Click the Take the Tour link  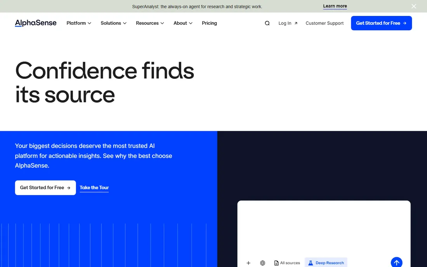(x=94, y=187)
